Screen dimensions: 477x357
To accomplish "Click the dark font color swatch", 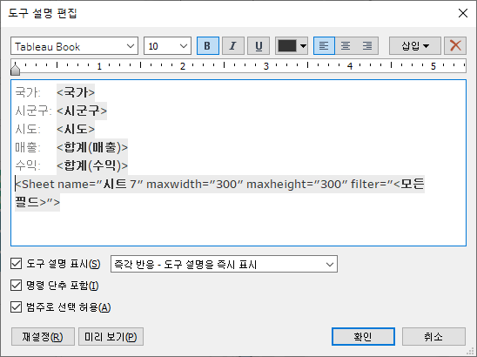I will tap(287, 46).
